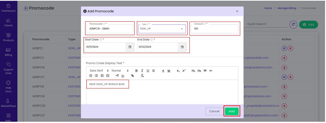Expand the Type SIGN_UP dropdown arrow
Viewport: 326px width, 123px height.
tap(182, 29)
